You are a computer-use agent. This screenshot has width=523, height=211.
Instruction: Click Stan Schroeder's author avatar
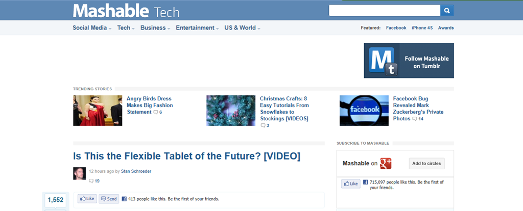79,173
